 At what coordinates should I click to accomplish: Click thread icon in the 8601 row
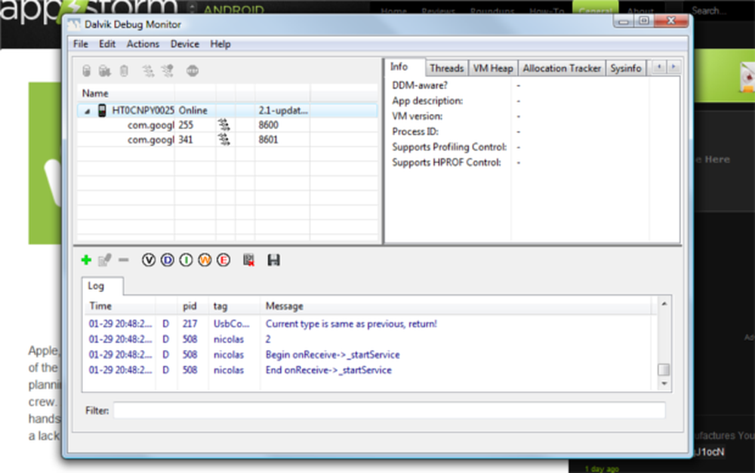(224, 140)
